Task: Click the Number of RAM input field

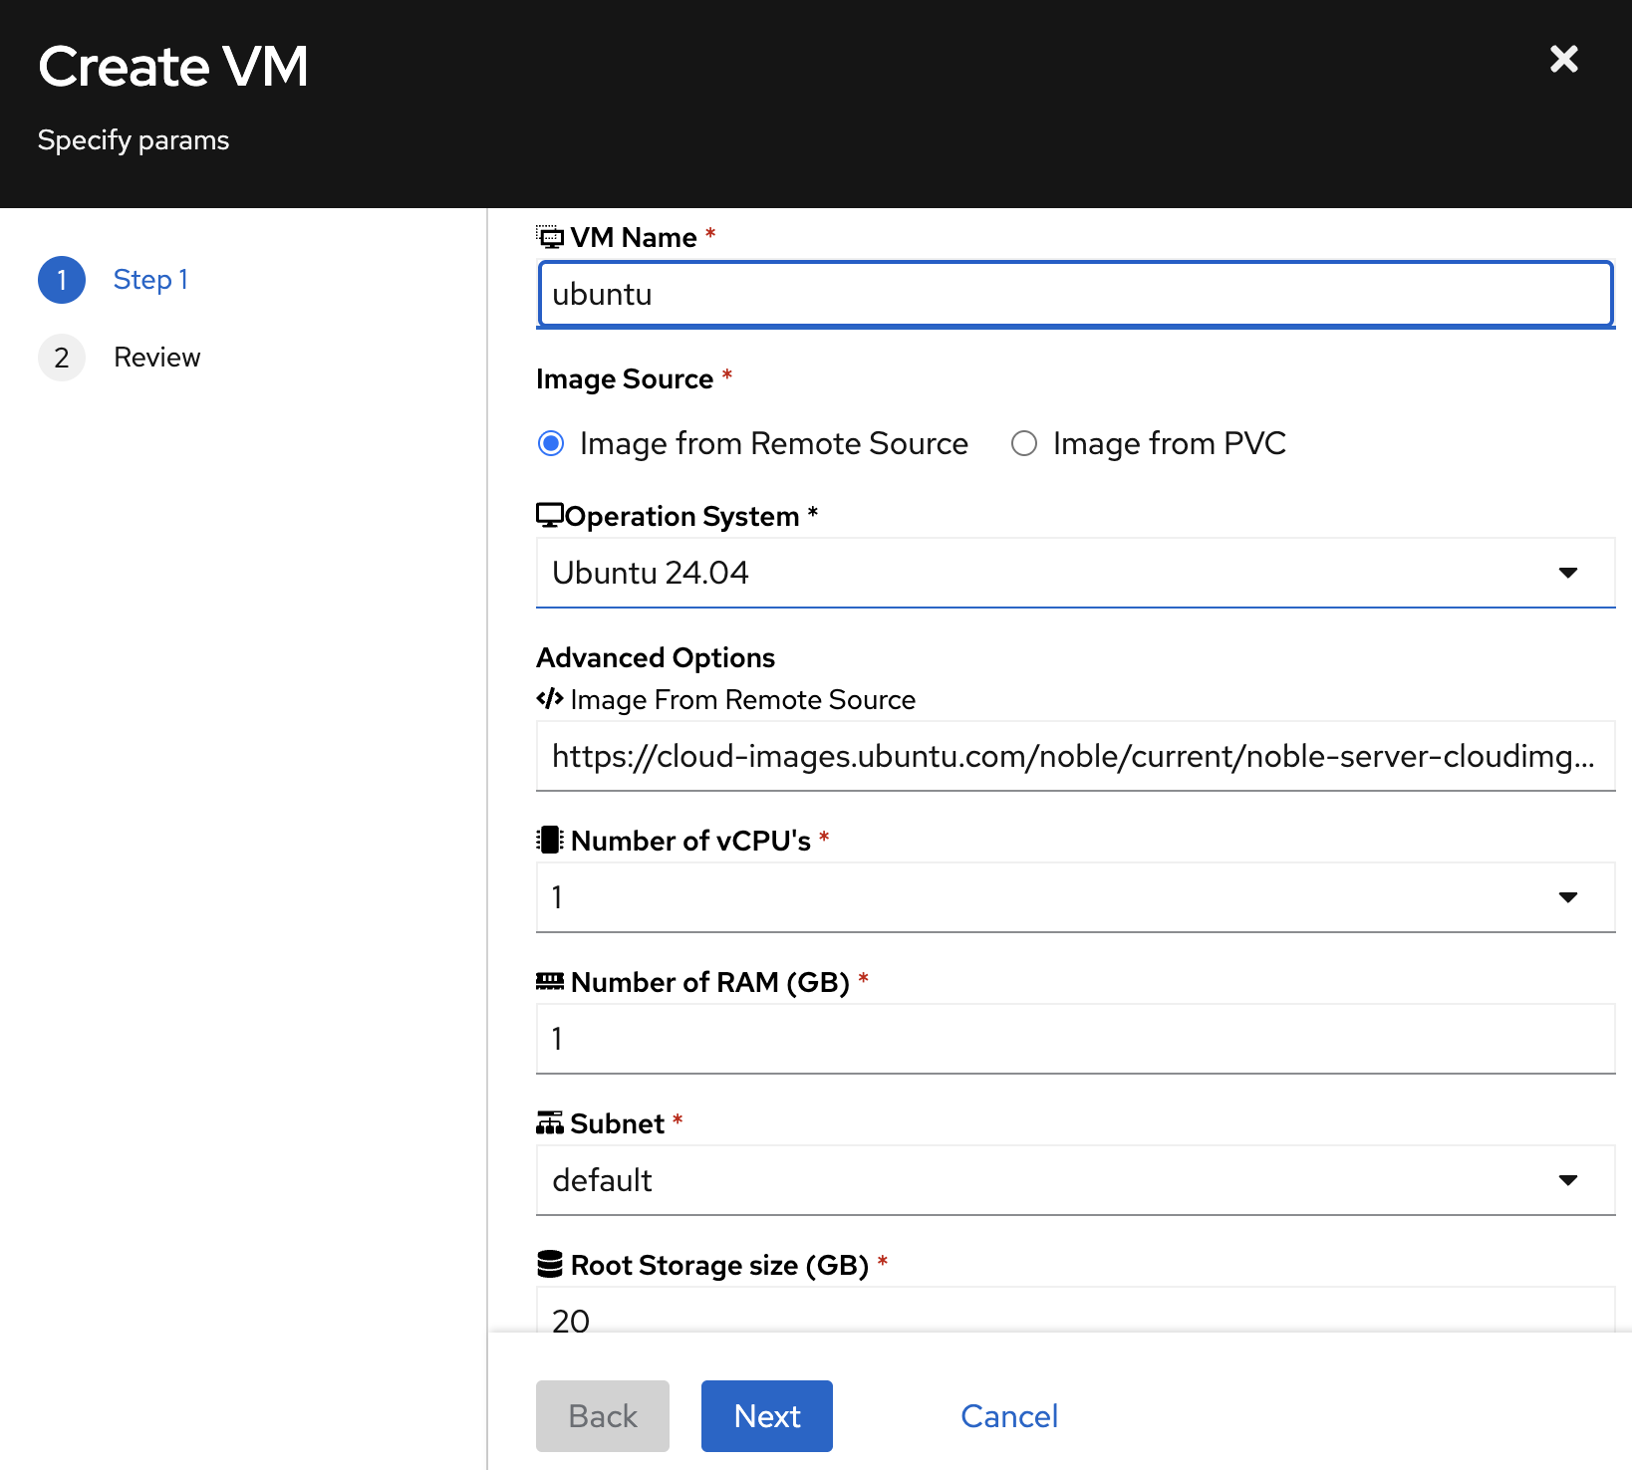Action: pos(1074,1039)
